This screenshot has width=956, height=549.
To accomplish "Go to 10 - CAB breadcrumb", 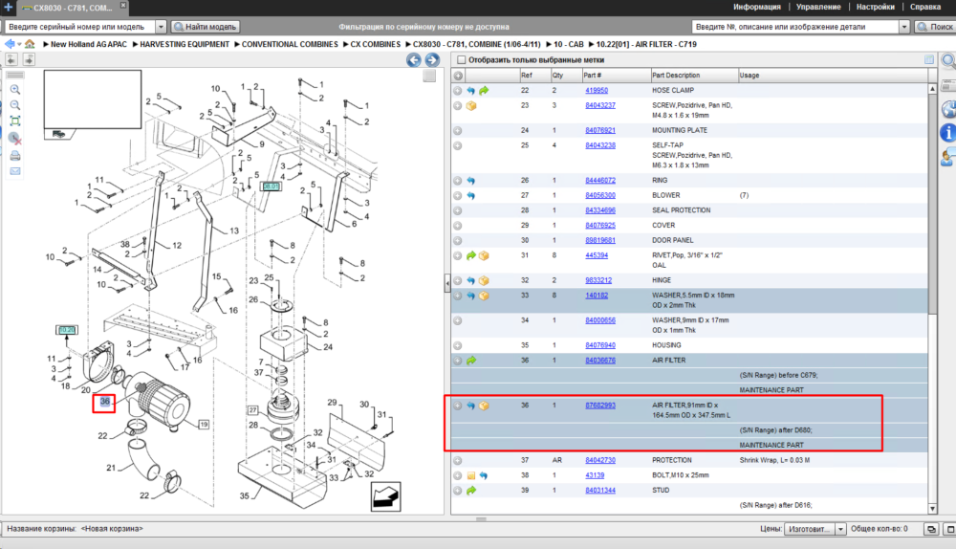I will pos(568,44).
